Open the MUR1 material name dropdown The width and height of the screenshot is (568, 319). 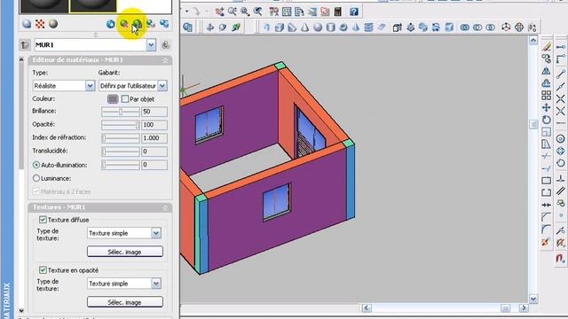(151, 45)
